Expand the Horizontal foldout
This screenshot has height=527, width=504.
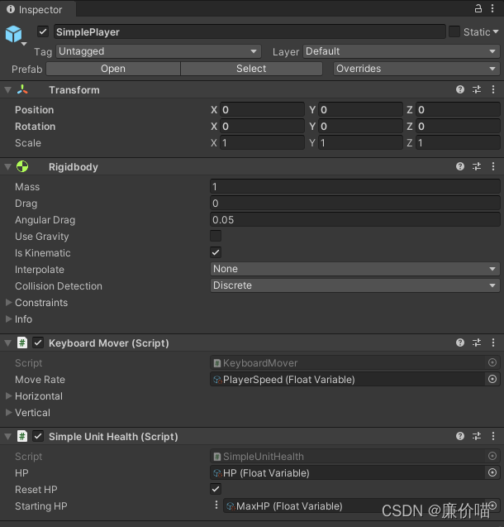[9, 396]
